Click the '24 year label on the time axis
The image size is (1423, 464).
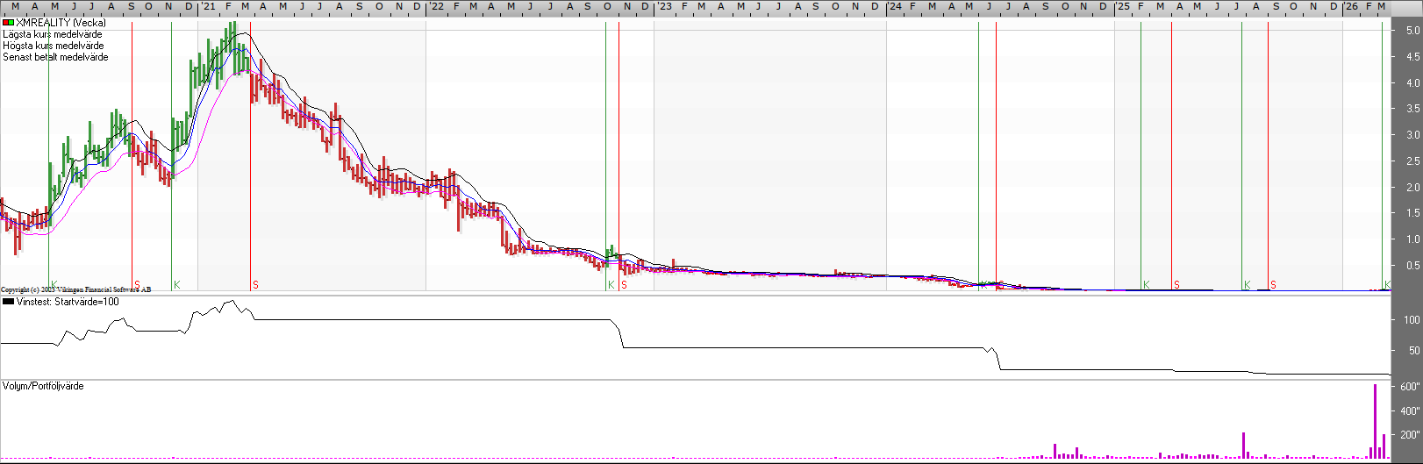pyautogui.click(x=894, y=6)
